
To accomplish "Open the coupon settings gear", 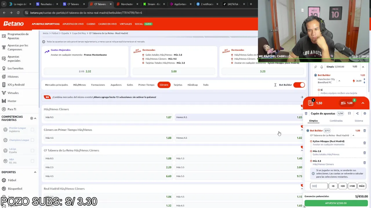I will coord(365,114).
